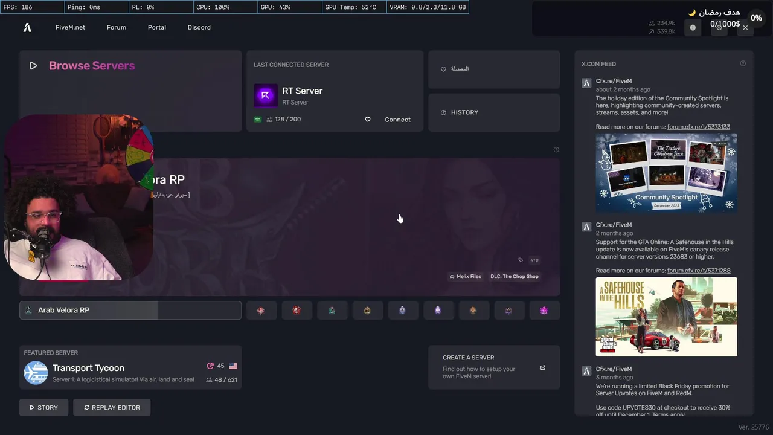Click the X.COM FEED help icon
The width and height of the screenshot is (773, 435).
point(743,63)
